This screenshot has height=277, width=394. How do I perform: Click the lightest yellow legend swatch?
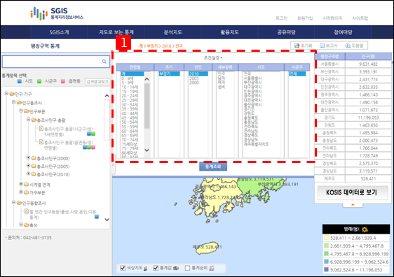pos(326,238)
